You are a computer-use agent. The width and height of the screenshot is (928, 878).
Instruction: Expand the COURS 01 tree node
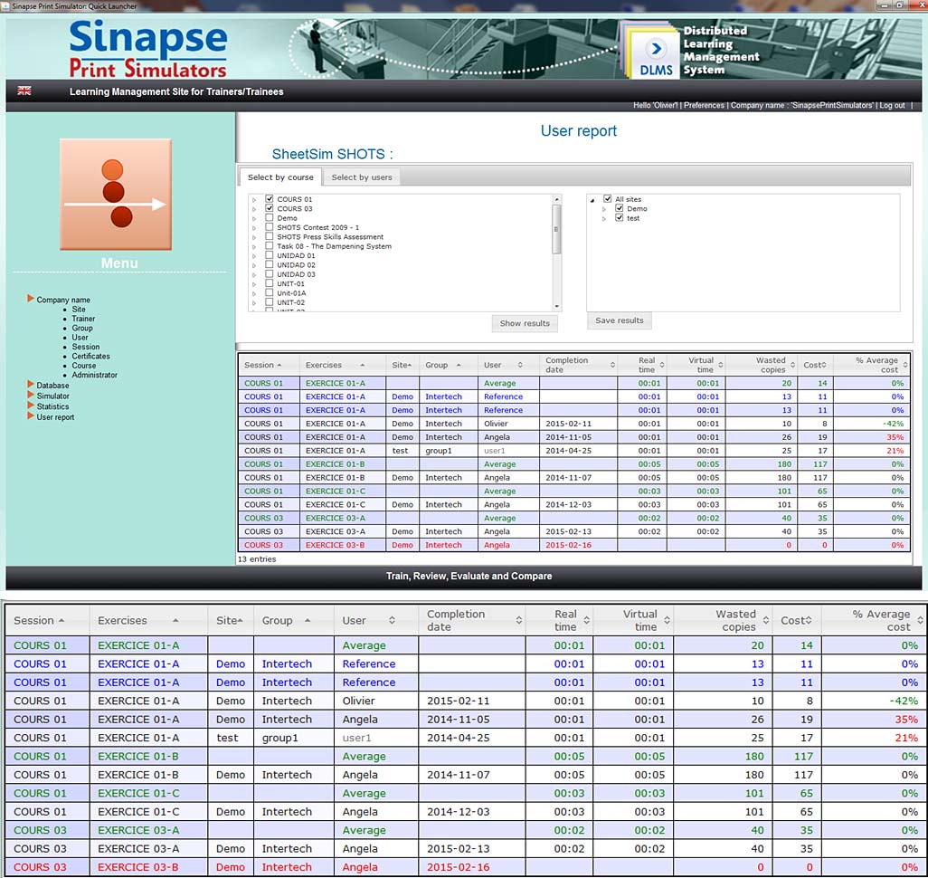pos(254,200)
